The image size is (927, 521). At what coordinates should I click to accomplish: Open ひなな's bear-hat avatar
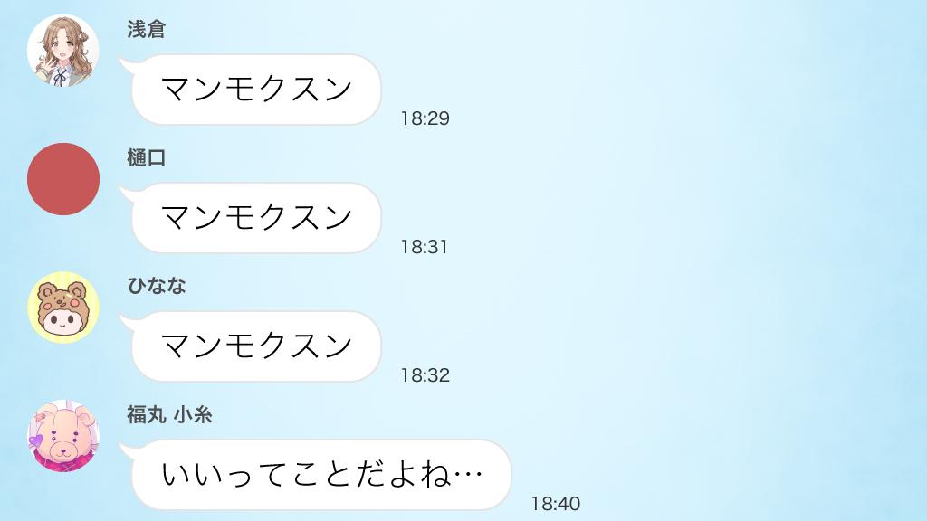pos(63,308)
